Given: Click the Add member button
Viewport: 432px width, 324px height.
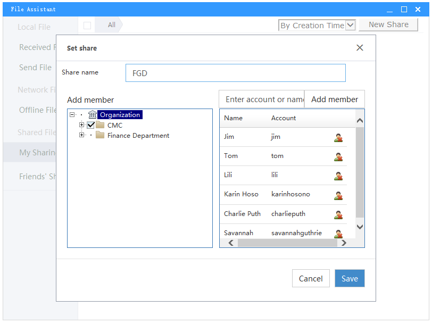Looking at the screenshot, I should click(335, 99).
